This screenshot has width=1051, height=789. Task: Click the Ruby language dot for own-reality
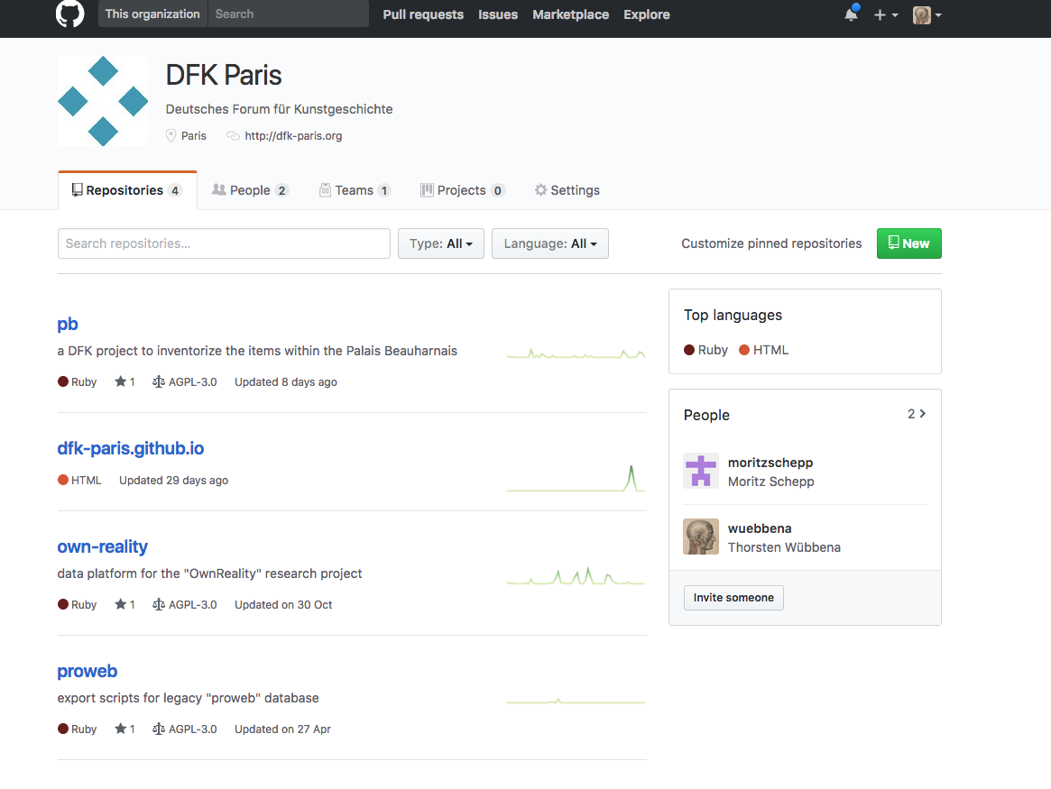click(x=63, y=604)
